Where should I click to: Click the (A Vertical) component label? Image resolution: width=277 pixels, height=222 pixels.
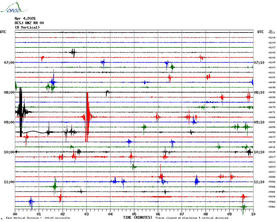click(x=27, y=27)
